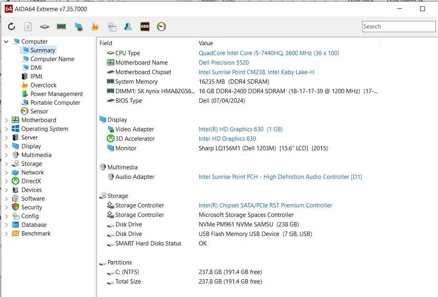The height and width of the screenshot is (297, 438).
Task: Select NVMe PM961 Disk Drive row
Action: tap(239, 224)
